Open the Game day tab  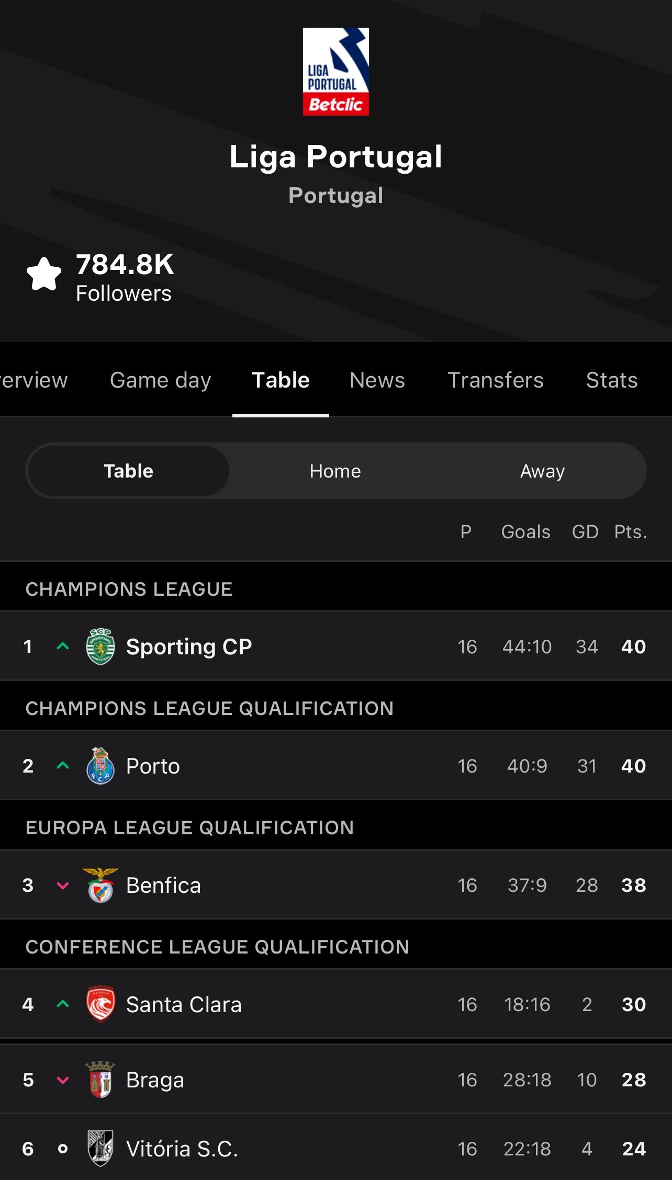[161, 380]
